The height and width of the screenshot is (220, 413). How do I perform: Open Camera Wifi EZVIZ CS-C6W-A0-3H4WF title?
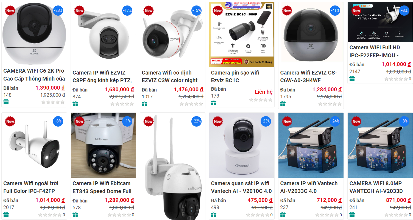[309, 76]
